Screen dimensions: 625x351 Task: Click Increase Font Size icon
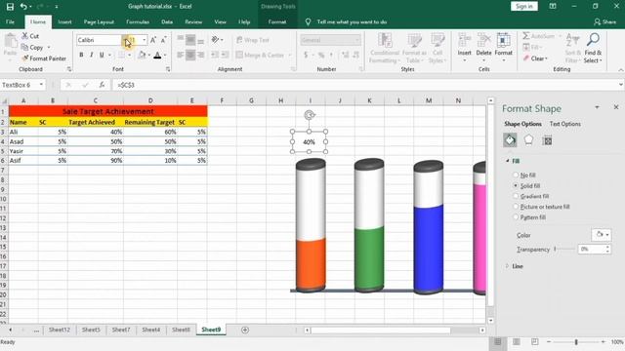(153, 40)
